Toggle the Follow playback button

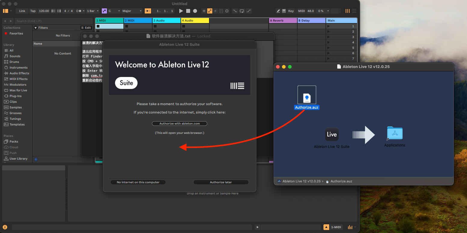pyautogui.click(x=148, y=11)
